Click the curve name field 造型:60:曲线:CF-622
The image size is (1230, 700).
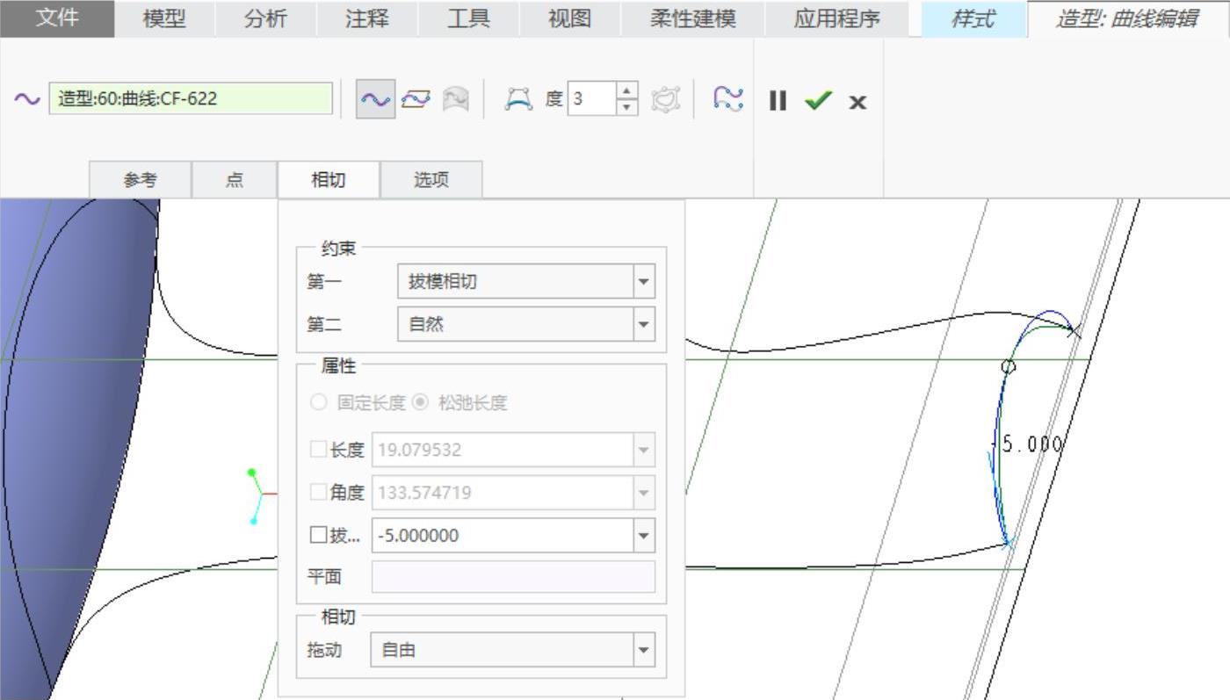pyautogui.click(x=191, y=98)
